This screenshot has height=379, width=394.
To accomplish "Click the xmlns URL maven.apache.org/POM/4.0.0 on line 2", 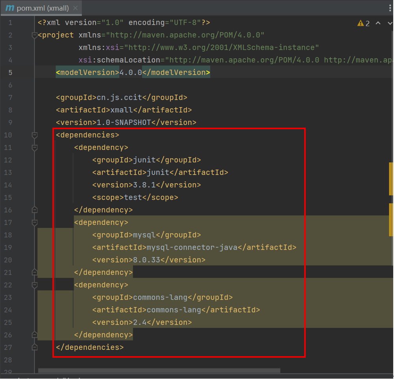I will (x=185, y=35).
